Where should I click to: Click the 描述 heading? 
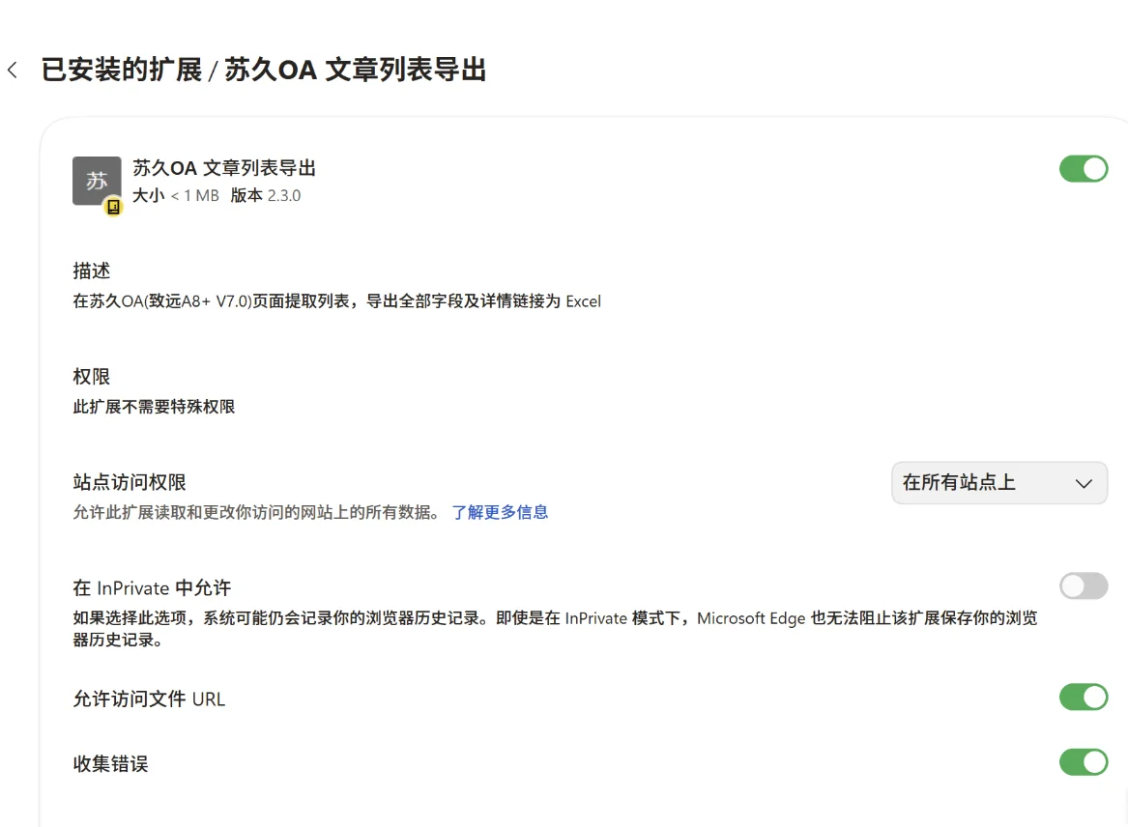click(92, 271)
